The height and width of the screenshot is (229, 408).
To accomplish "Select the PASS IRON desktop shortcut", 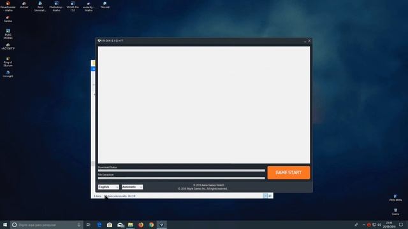I will click(x=395, y=198).
